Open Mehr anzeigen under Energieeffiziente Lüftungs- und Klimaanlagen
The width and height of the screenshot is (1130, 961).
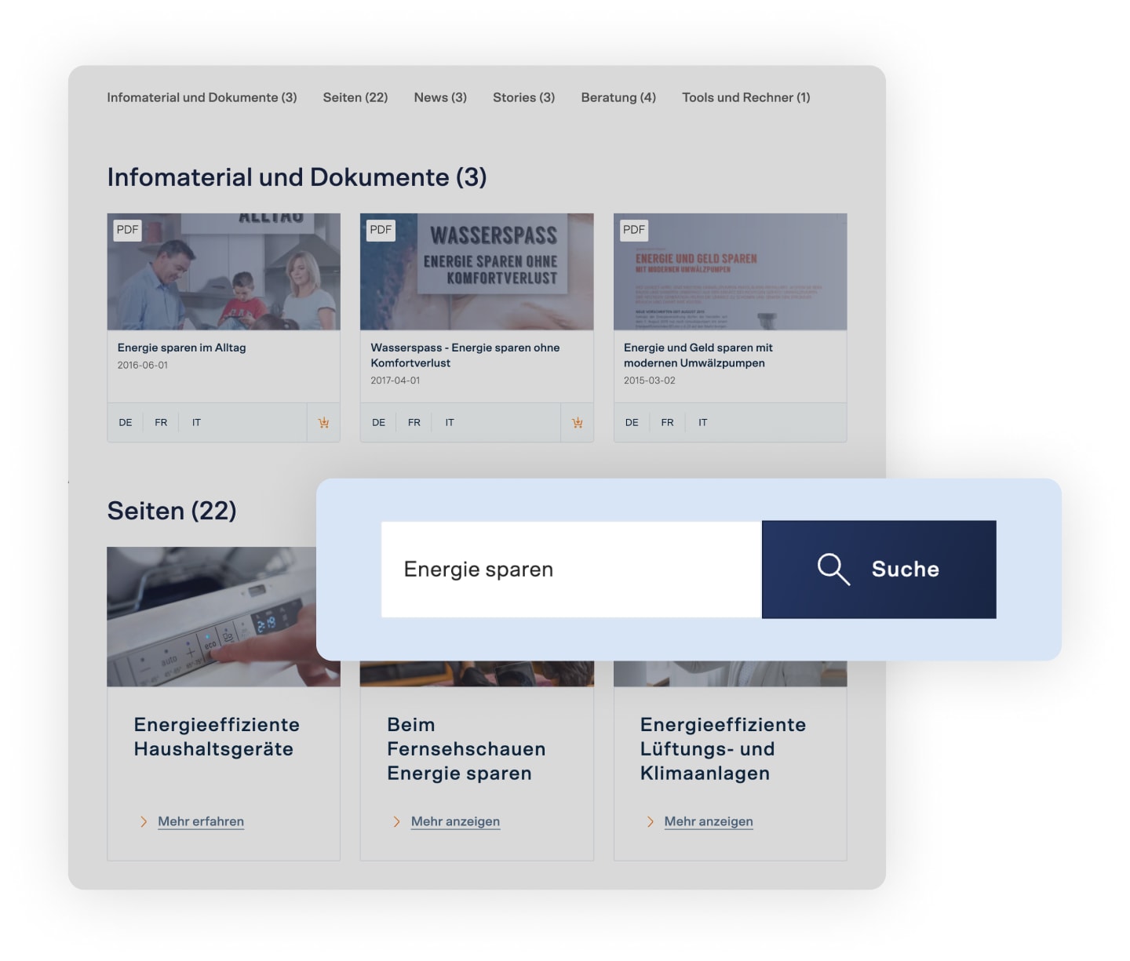click(x=709, y=821)
